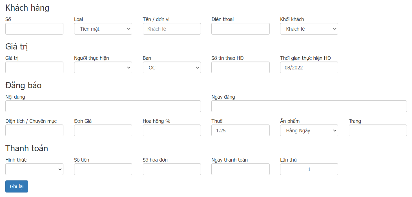Open the Ấn phẩm dropdown
The image size is (412, 197).
pyautogui.click(x=309, y=130)
